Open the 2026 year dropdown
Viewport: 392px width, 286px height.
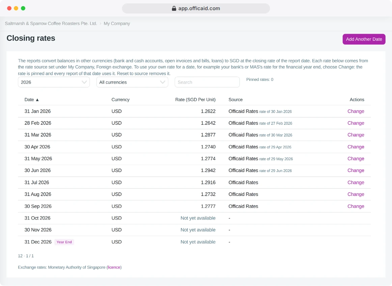click(x=54, y=82)
